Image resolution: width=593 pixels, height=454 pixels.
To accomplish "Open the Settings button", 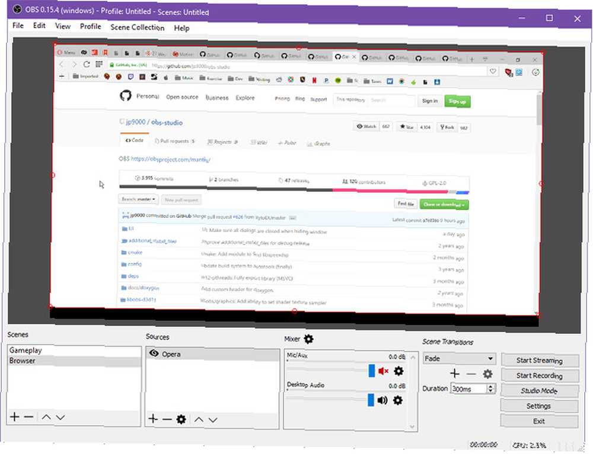I will coord(539,405).
